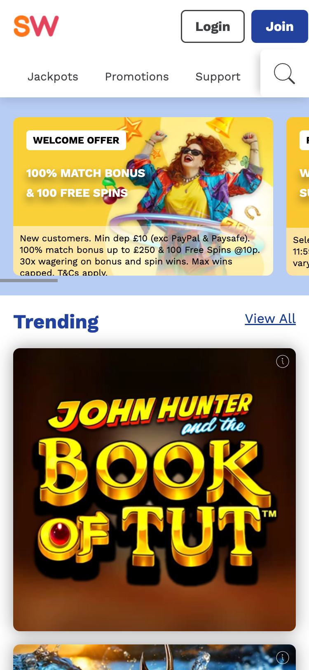Click the carousel scroll progress indicator
This screenshot has width=309, height=670.
click(x=29, y=281)
